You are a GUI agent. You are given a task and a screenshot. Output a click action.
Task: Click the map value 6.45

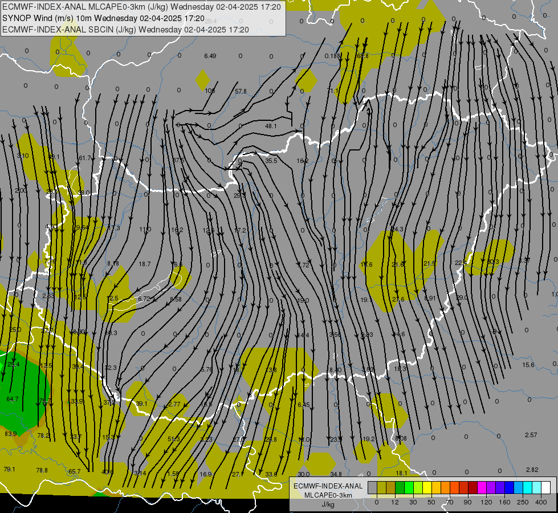tap(304, 405)
